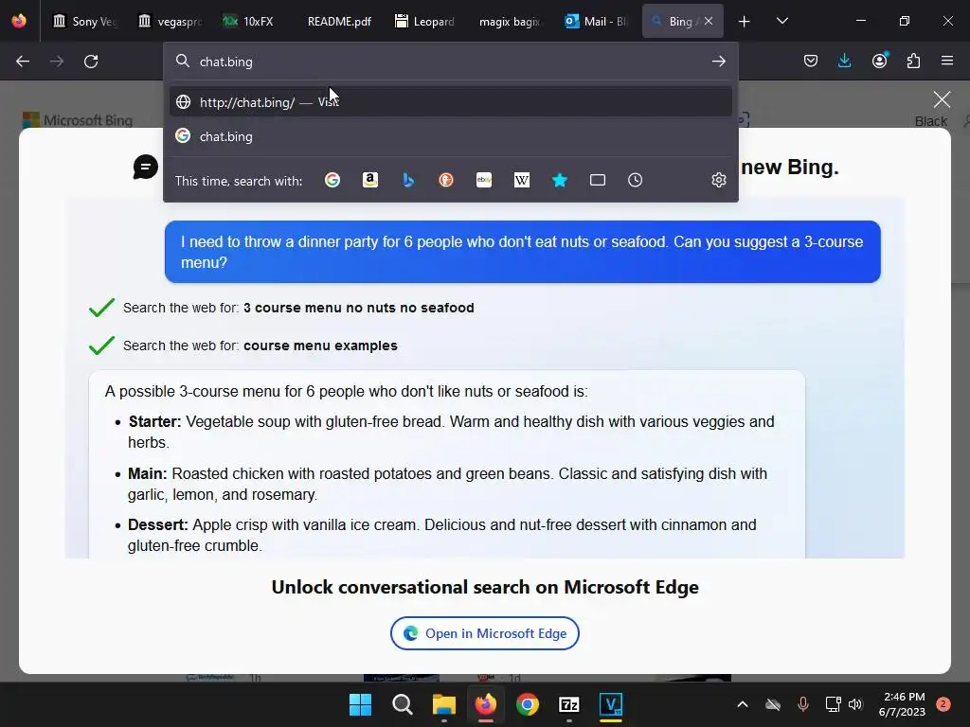The image size is (970, 727).
Task: Open the Firefox hamburger menu
Action: [947, 61]
